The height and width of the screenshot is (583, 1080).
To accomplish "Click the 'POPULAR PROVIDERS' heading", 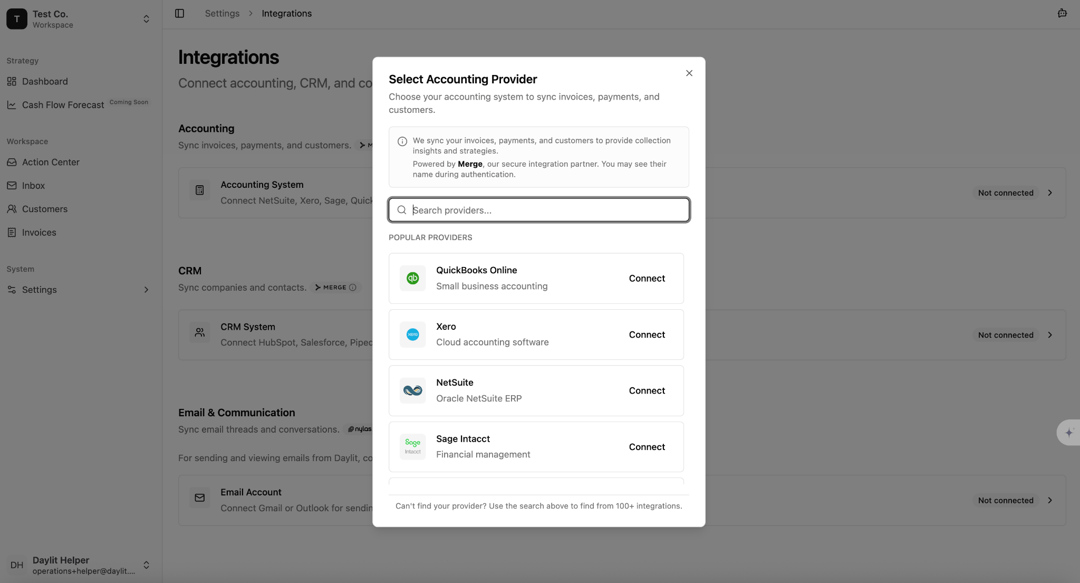I will coord(430,237).
